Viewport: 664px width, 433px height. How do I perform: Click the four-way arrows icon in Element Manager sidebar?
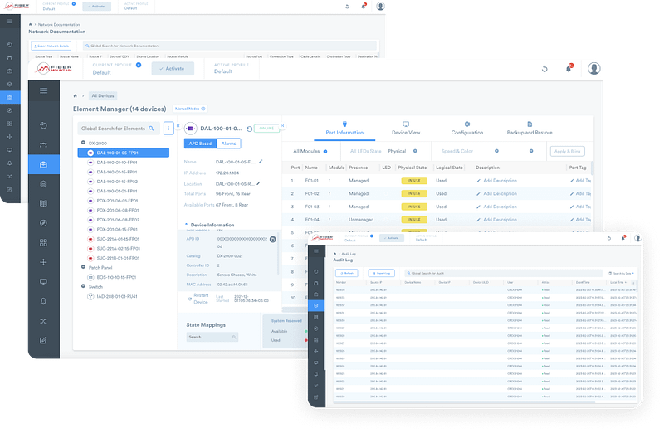click(x=44, y=262)
